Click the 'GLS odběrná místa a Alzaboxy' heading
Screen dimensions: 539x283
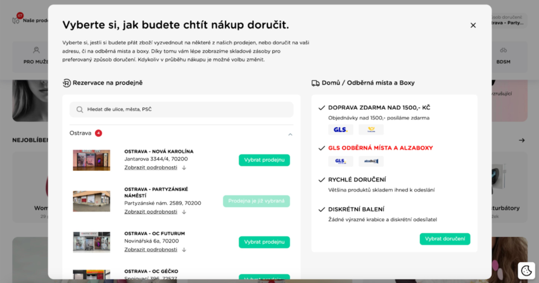[x=380, y=148]
